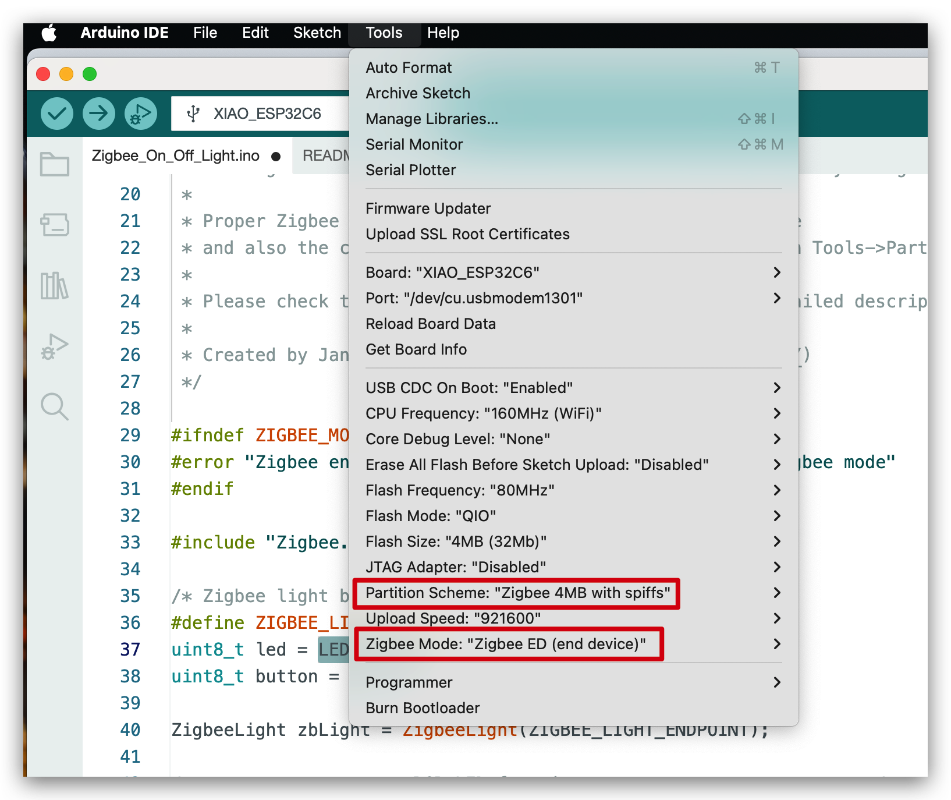
Task: Expand Zigbee Mode: "Zigbee ED (end device)" submenu
Action: click(x=574, y=644)
